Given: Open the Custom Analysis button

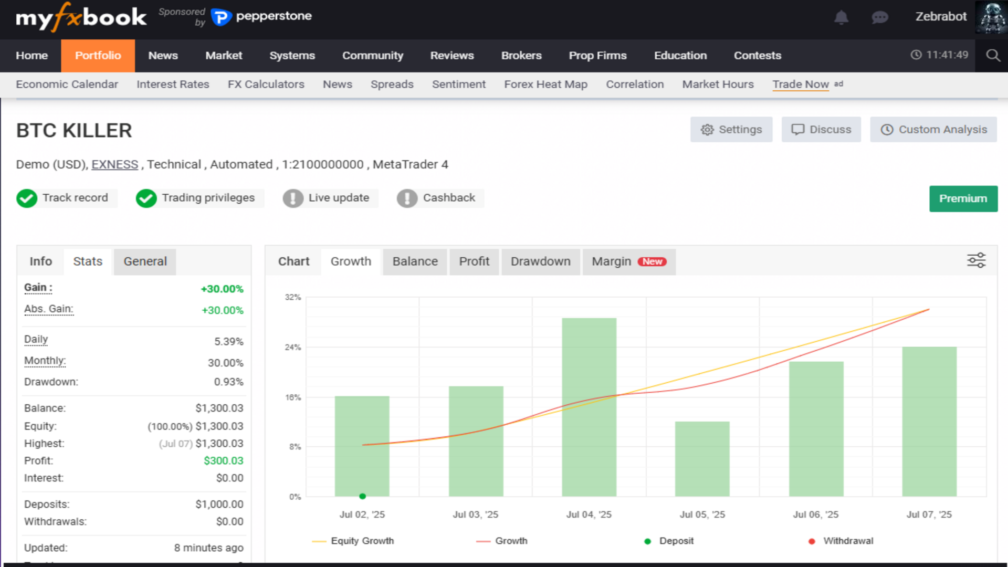Looking at the screenshot, I should 933,130.
